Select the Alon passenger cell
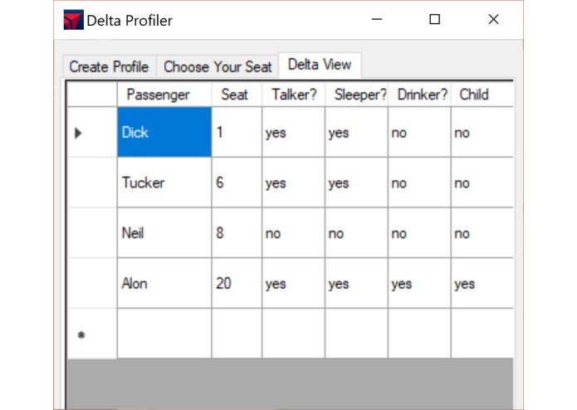 pyautogui.click(x=164, y=284)
